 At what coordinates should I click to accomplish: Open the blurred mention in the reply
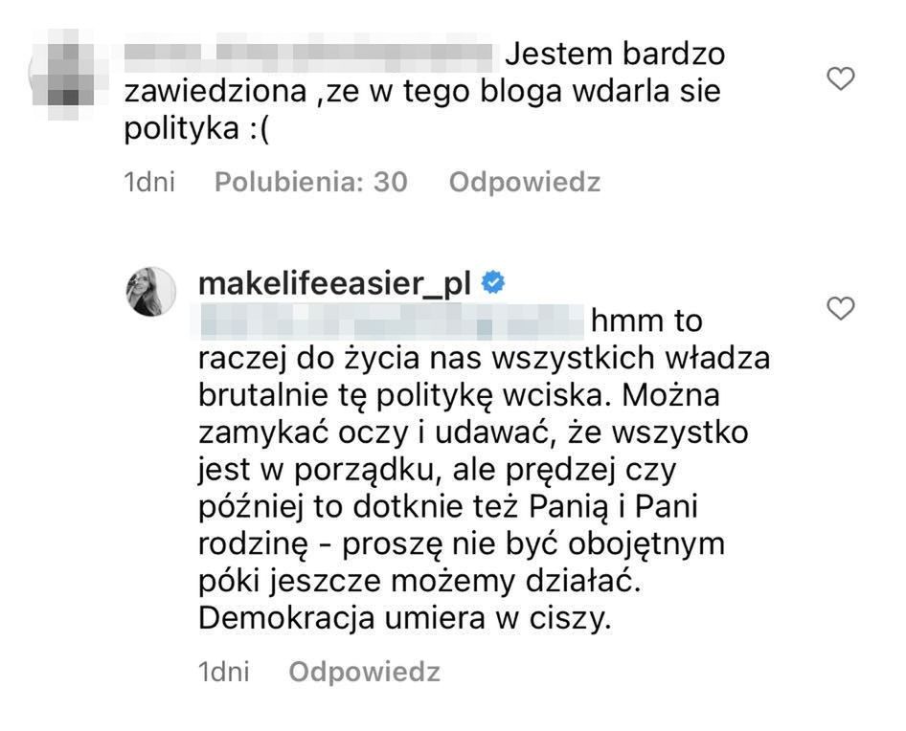pyautogui.click(x=390, y=322)
